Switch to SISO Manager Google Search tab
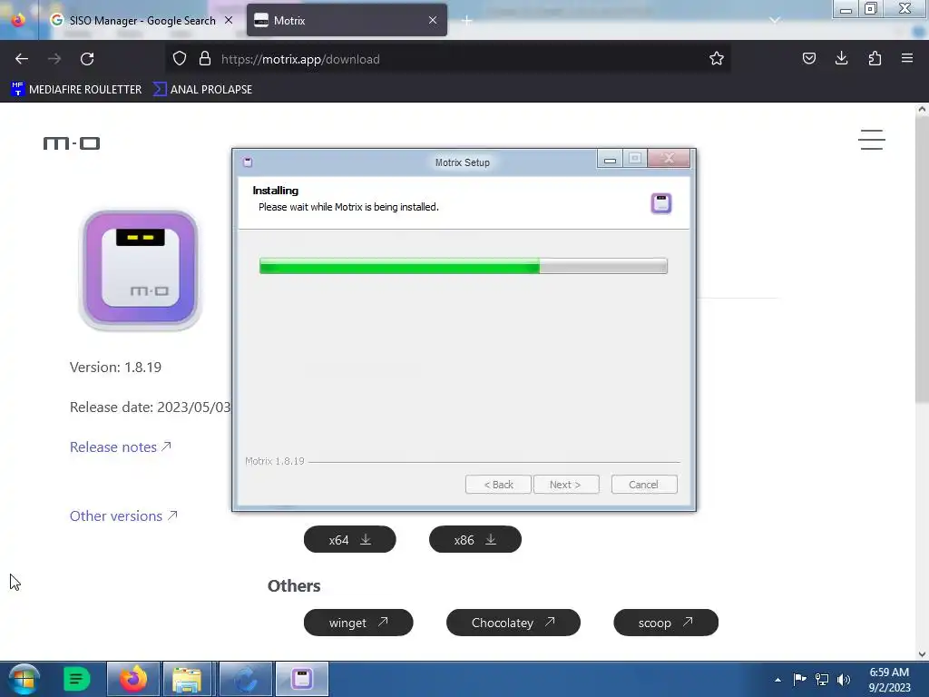 [x=142, y=20]
